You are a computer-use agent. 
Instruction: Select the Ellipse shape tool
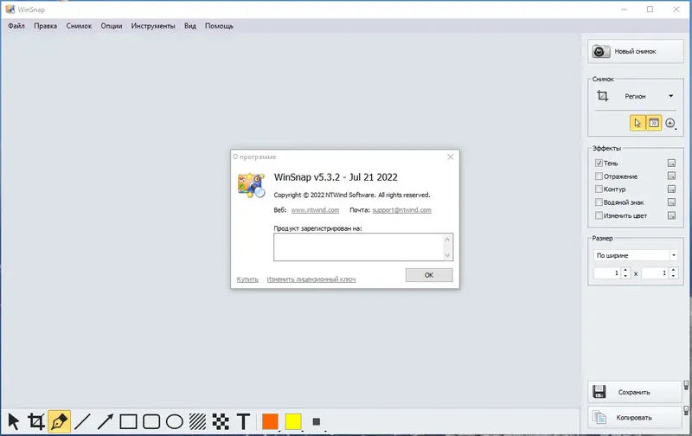pos(175,421)
